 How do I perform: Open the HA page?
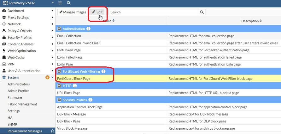[x=10, y=118]
